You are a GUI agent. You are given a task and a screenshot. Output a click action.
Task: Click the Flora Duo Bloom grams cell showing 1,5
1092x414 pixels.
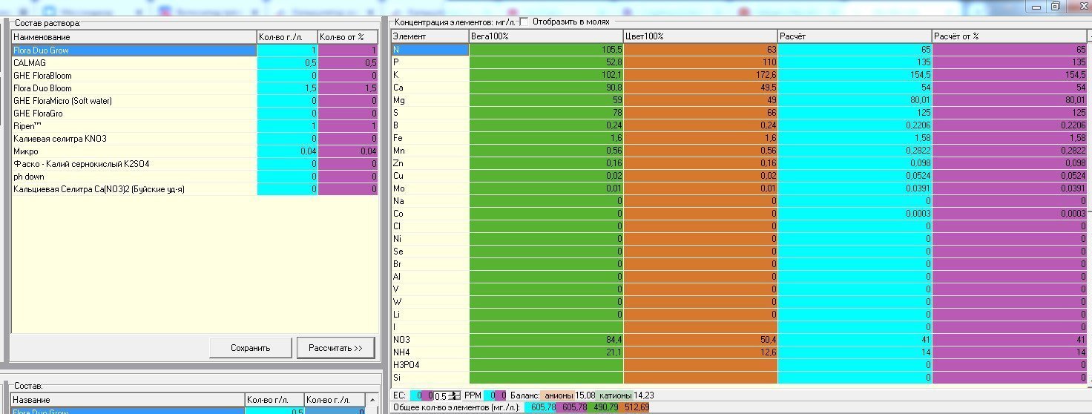pos(287,88)
